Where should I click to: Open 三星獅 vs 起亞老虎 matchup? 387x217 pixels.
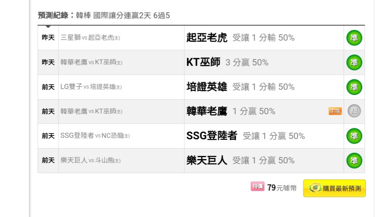(90, 38)
